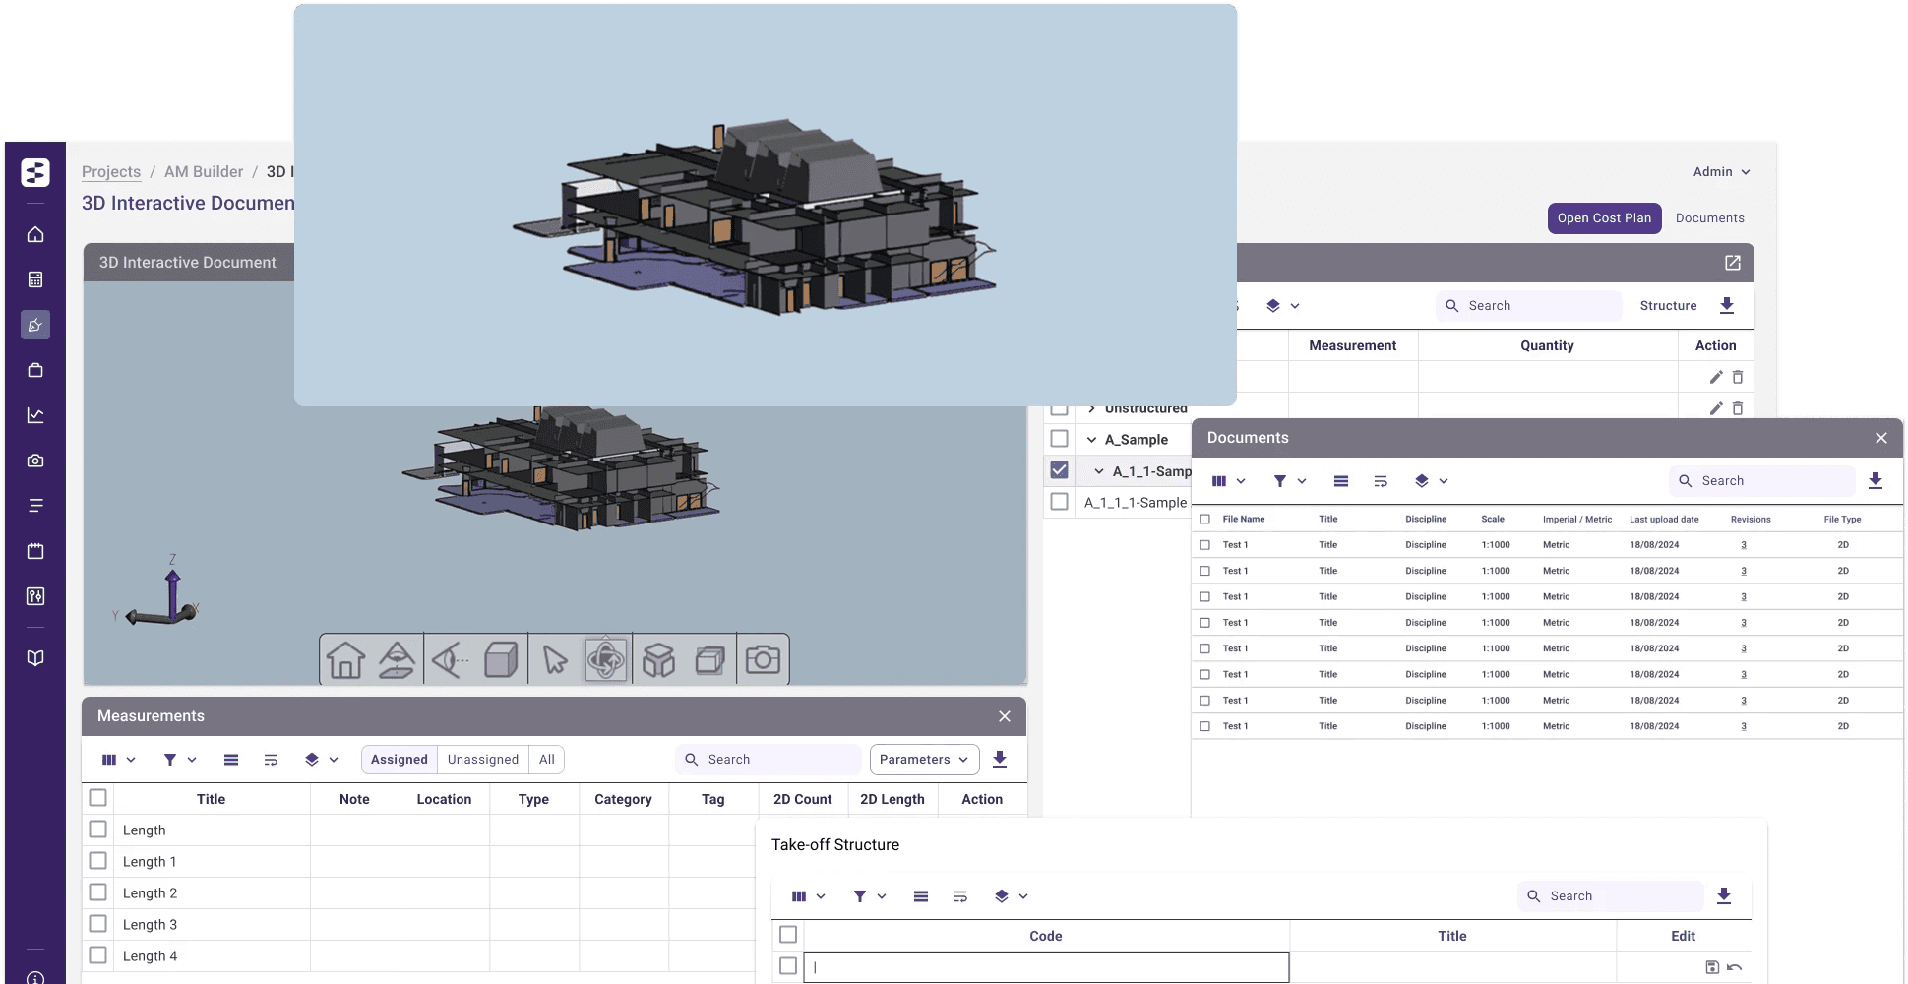Delete the first structure row via trash icon

pyautogui.click(x=1738, y=377)
